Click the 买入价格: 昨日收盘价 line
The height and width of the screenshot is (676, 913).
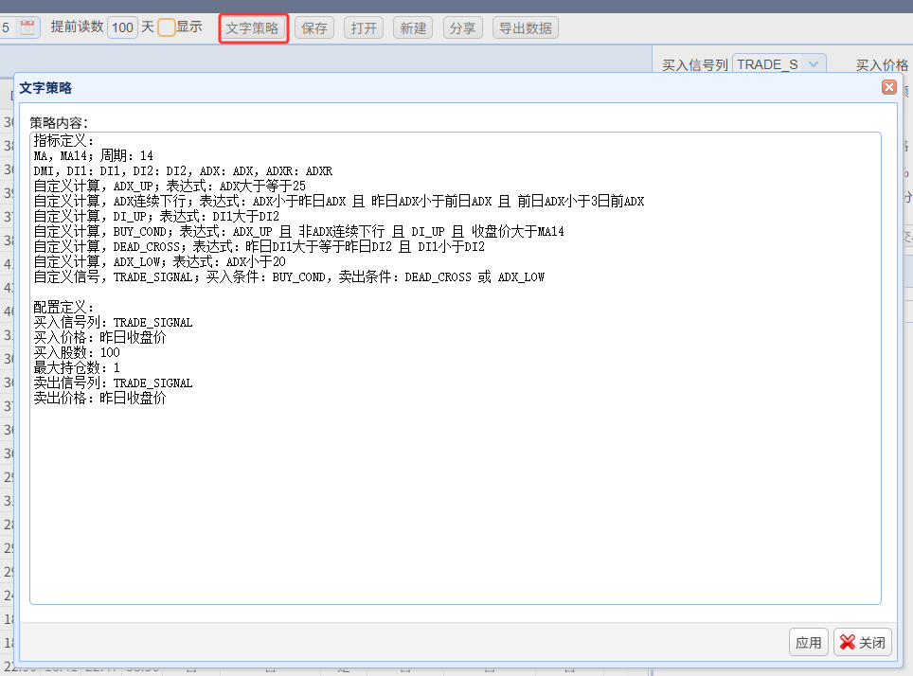click(99, 337)
